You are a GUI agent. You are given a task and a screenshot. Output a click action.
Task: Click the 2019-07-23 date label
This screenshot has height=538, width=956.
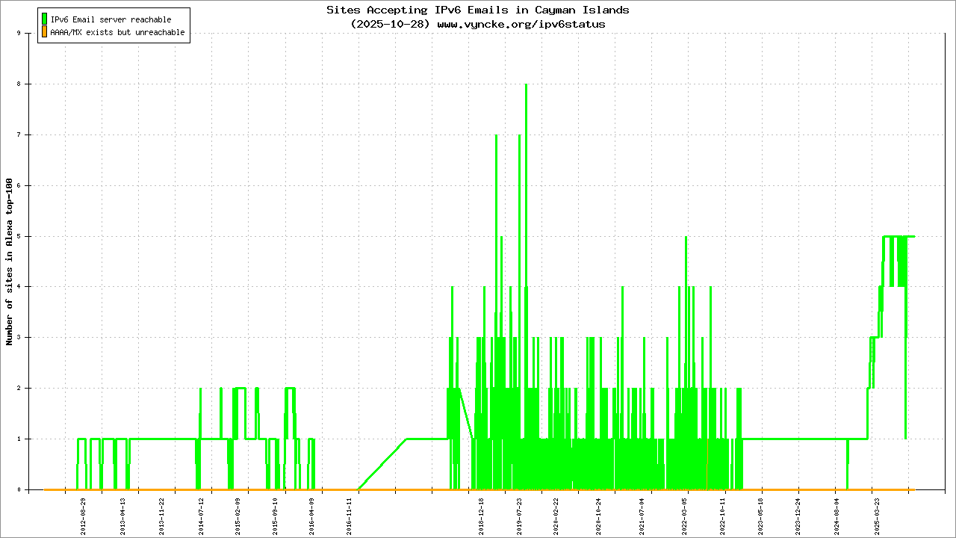click(520, 513)
